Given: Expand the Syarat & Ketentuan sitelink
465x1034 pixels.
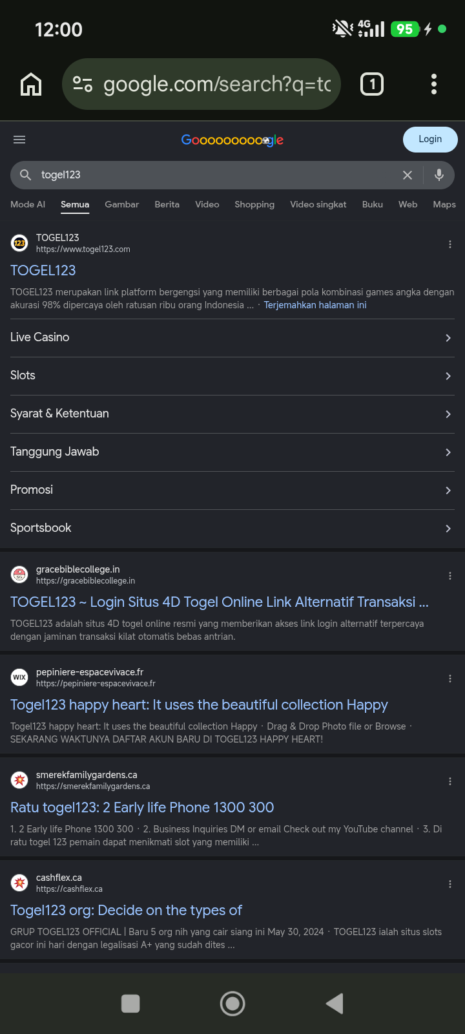Looking at the screenshot, I should (x=232, y=414).
